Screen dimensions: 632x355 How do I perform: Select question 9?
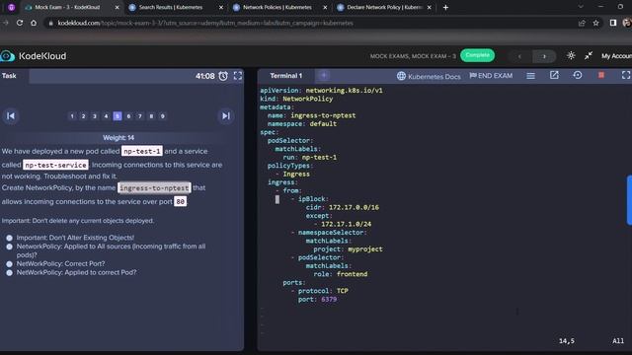pyautogui.click(x=162, y=116)
